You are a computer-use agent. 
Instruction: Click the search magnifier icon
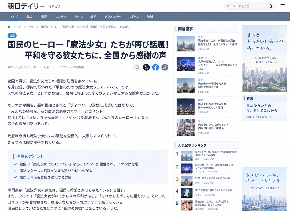270,6
